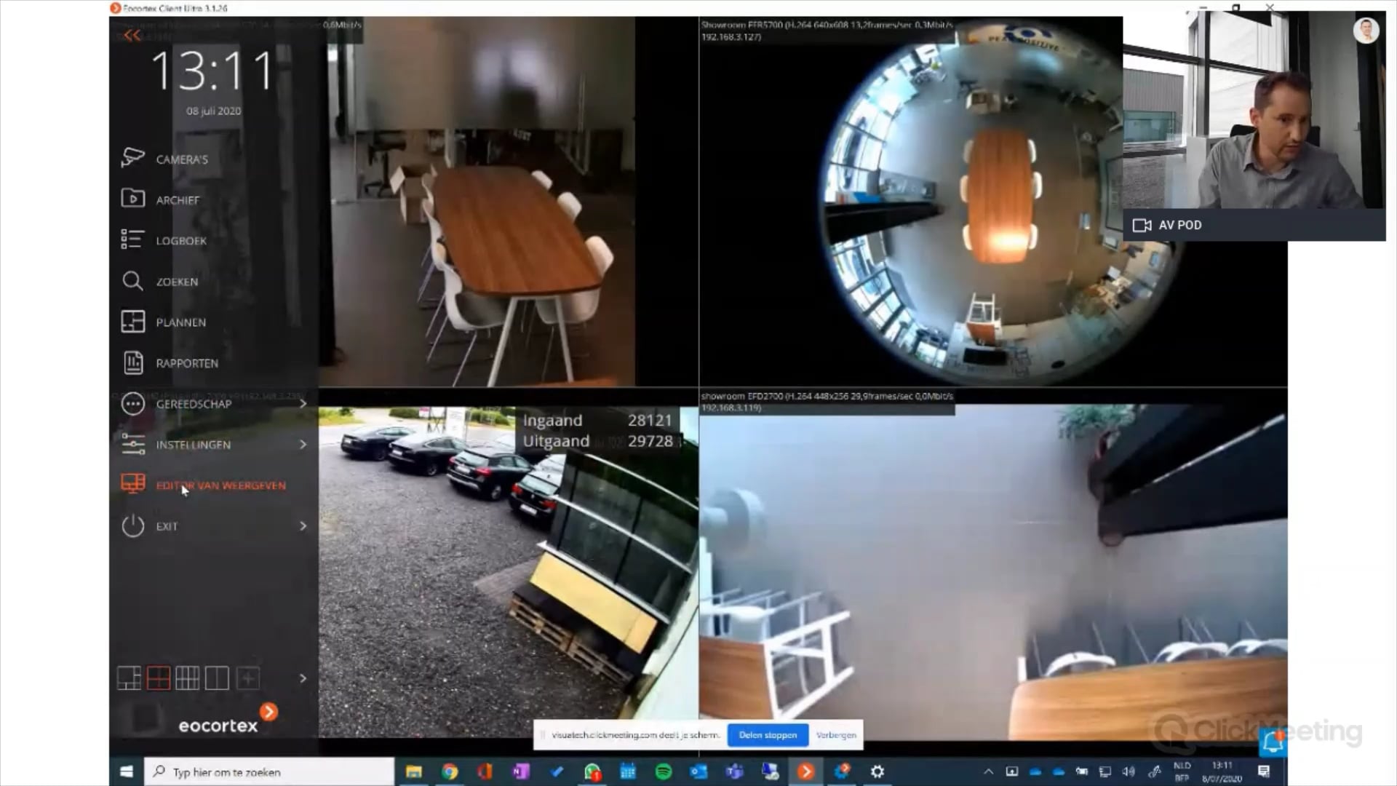Screen dimensions: 1397x786
Task: Expand the EXIT submenu chevron
Action: (303, 525)
